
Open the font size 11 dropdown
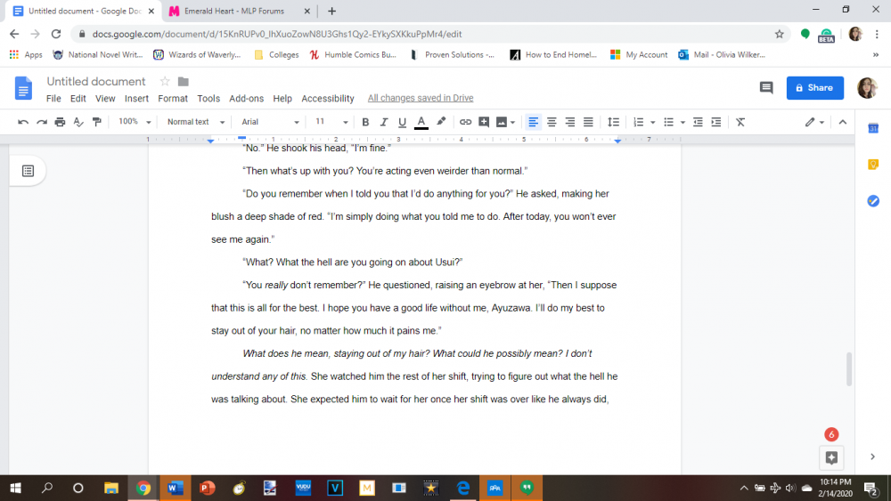point(331,122)
